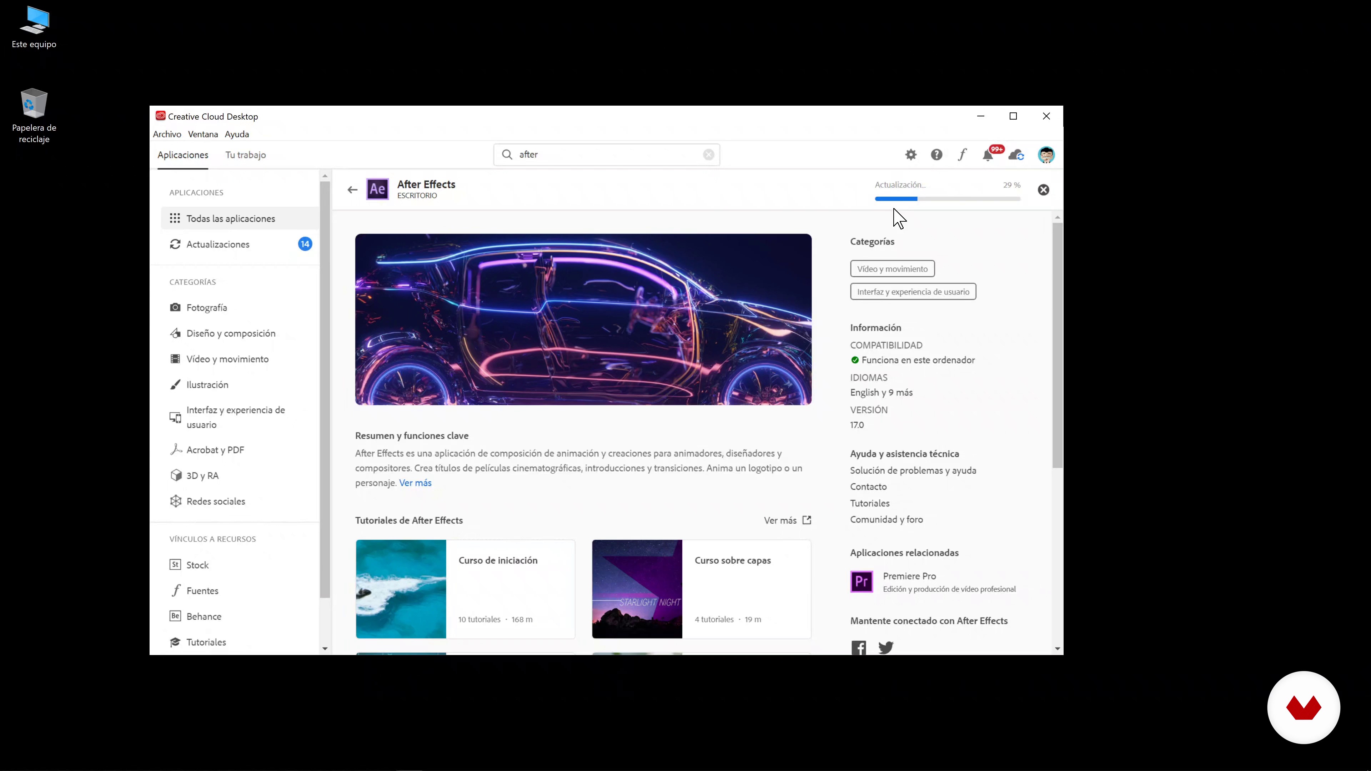Click sidebar scroll up arrow
The height and width of the screenshot is (771, 1371).
pyautogui.click(x=325, y=176)
